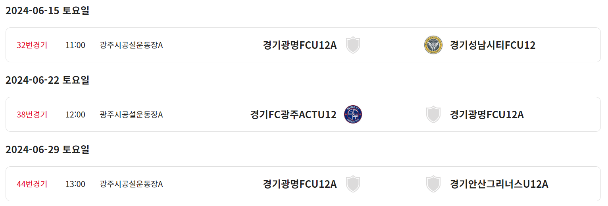Click shield icon of 경기광명FCU12A in match 44
Screen dimensions: 608x206
(353, 184)
